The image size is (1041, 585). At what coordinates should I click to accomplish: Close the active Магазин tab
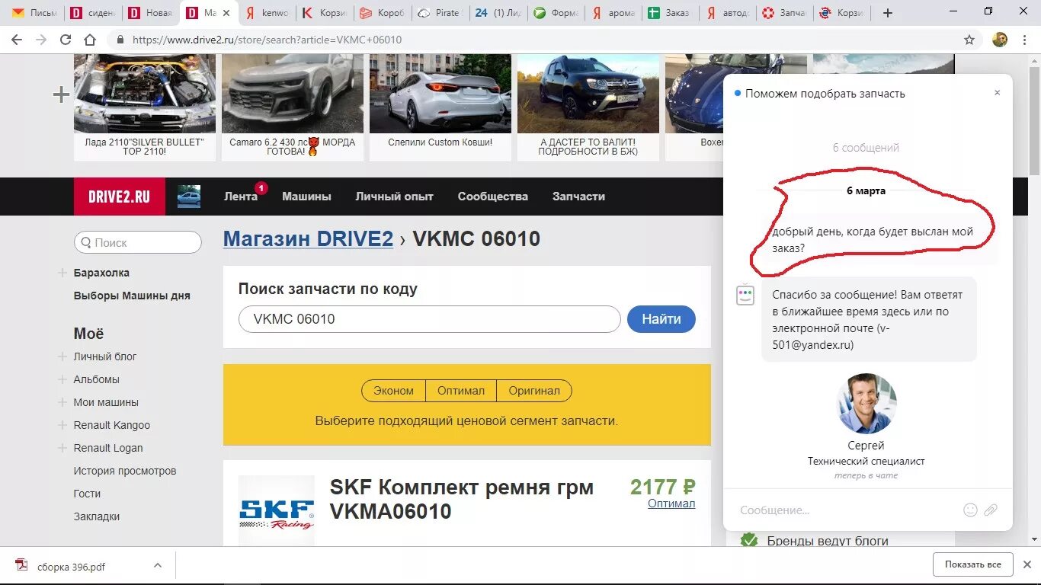(226, 13)
